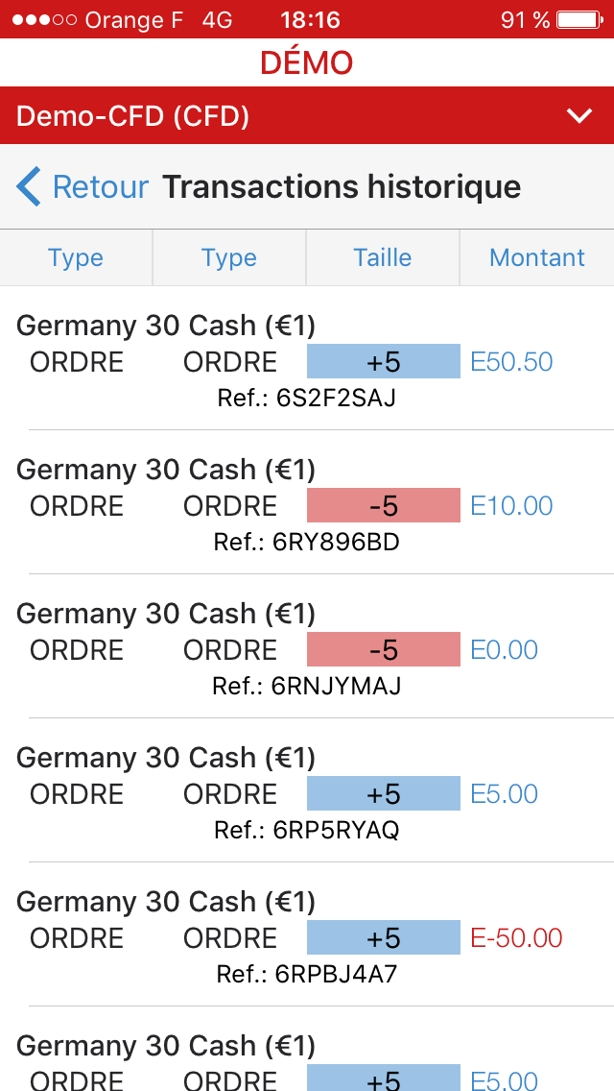Tap the blue +5 size badge for 6S2F2SAJ

click(383, 362)
